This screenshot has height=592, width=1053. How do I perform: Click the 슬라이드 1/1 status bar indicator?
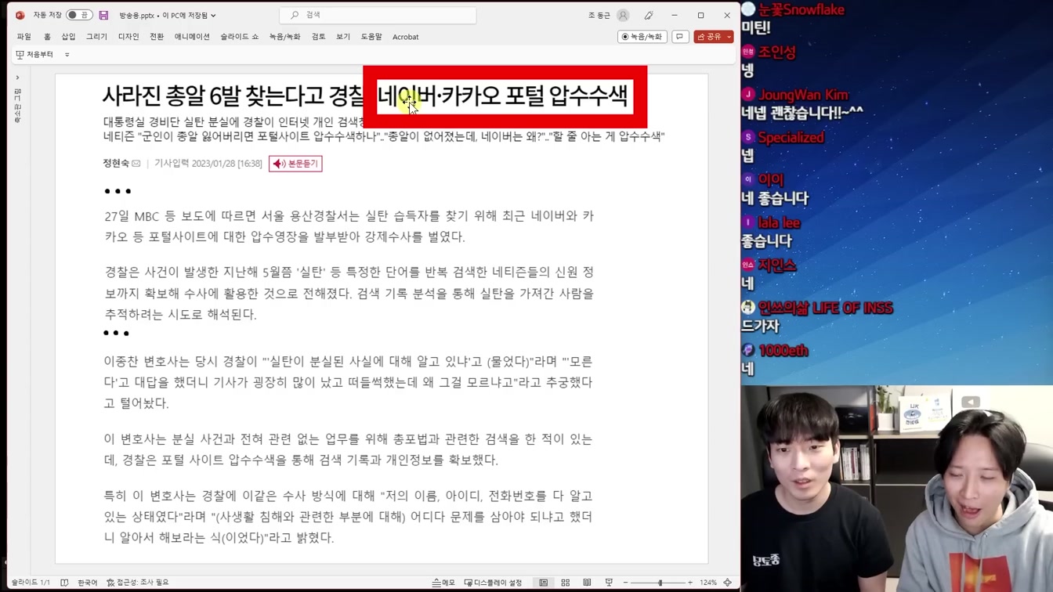tap(31, 583)
